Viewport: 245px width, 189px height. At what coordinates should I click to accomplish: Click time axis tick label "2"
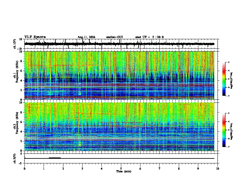pos(63,169)
